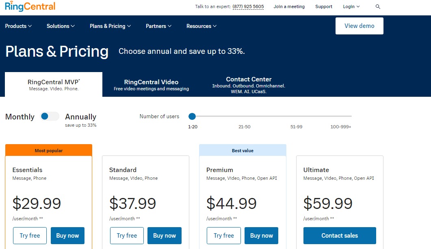The height and width of the screenshot is (249, 431).
Task: Click the RingCentral logo
Action: click(30, 6)
